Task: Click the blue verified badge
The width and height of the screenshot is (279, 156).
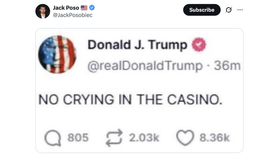Action: (92, 8)
